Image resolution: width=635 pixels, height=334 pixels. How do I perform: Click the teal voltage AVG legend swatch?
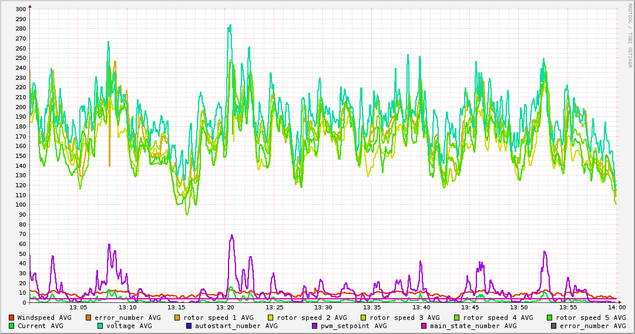(100, 326)
